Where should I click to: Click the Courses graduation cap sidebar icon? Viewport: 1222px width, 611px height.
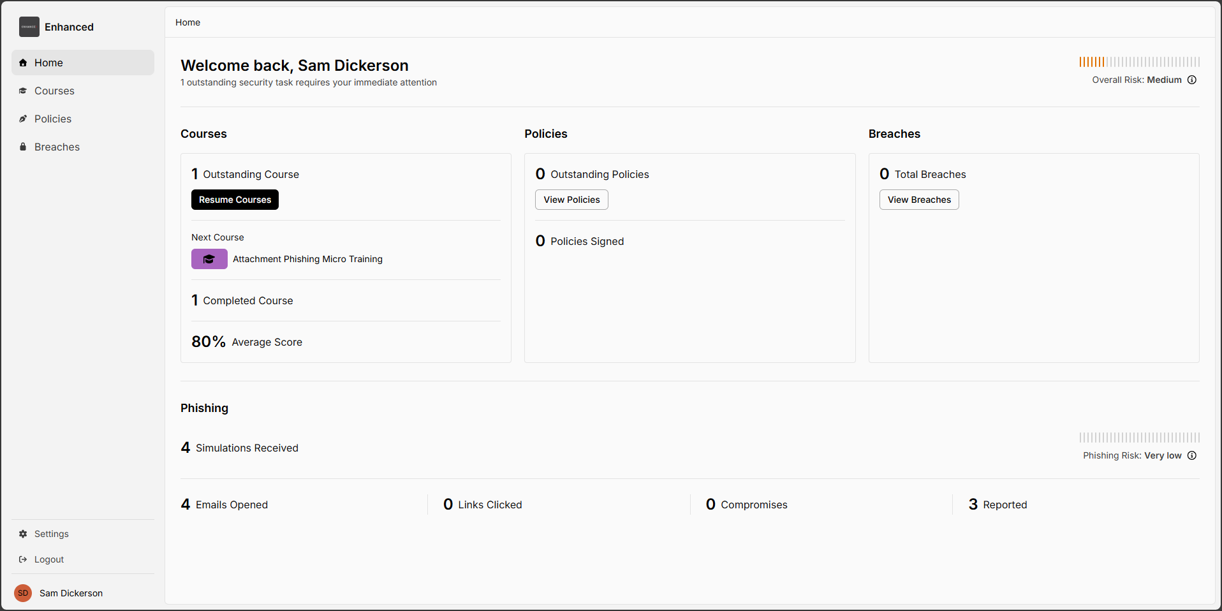(23, 91)
